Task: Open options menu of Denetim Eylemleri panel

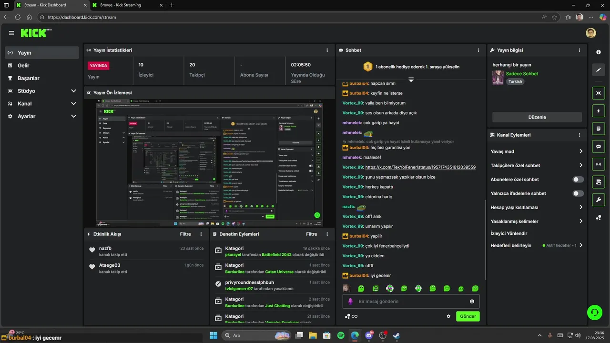Action: click(x=327, y=234)
